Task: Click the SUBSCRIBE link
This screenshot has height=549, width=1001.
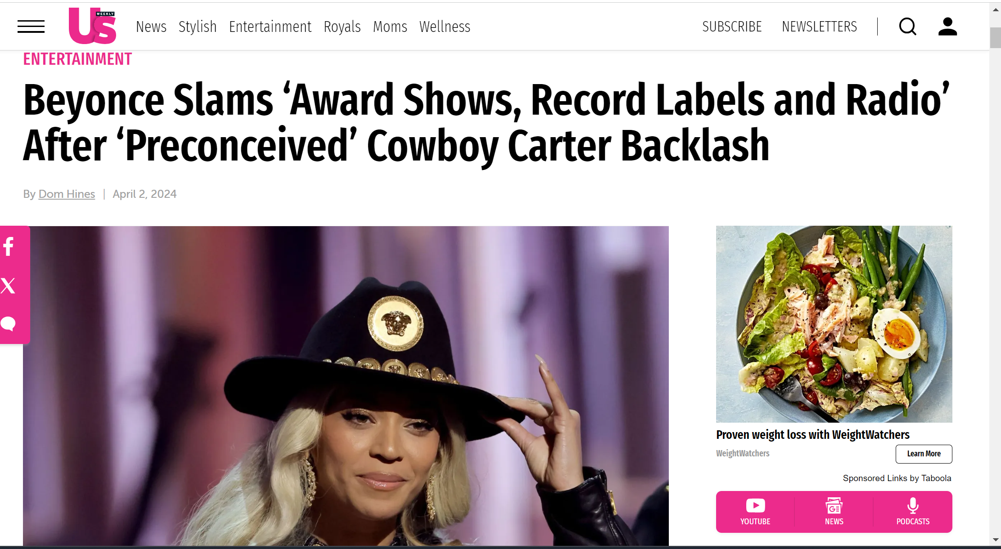Action: click(732, 27)
